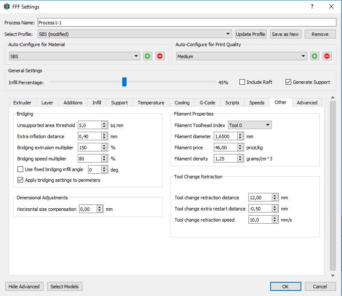Increase Tool change retraction distance value
The image size is (342, 296).
click(275, 195)
